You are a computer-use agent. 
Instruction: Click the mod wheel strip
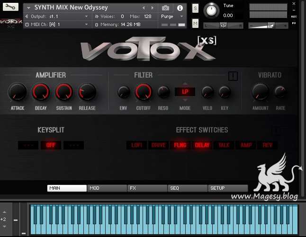click(x=24, y=219)
